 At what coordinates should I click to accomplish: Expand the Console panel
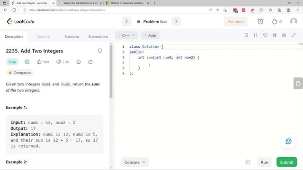pos(135,162)
